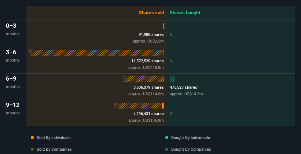
Task: Select the 6–9 months hatched sold bar
Action: [143, 79]
